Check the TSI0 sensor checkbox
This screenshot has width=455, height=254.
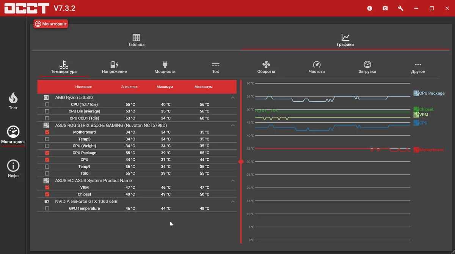coord(47,174)
